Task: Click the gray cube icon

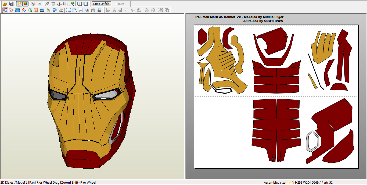Action: click(x=33, y=4)
